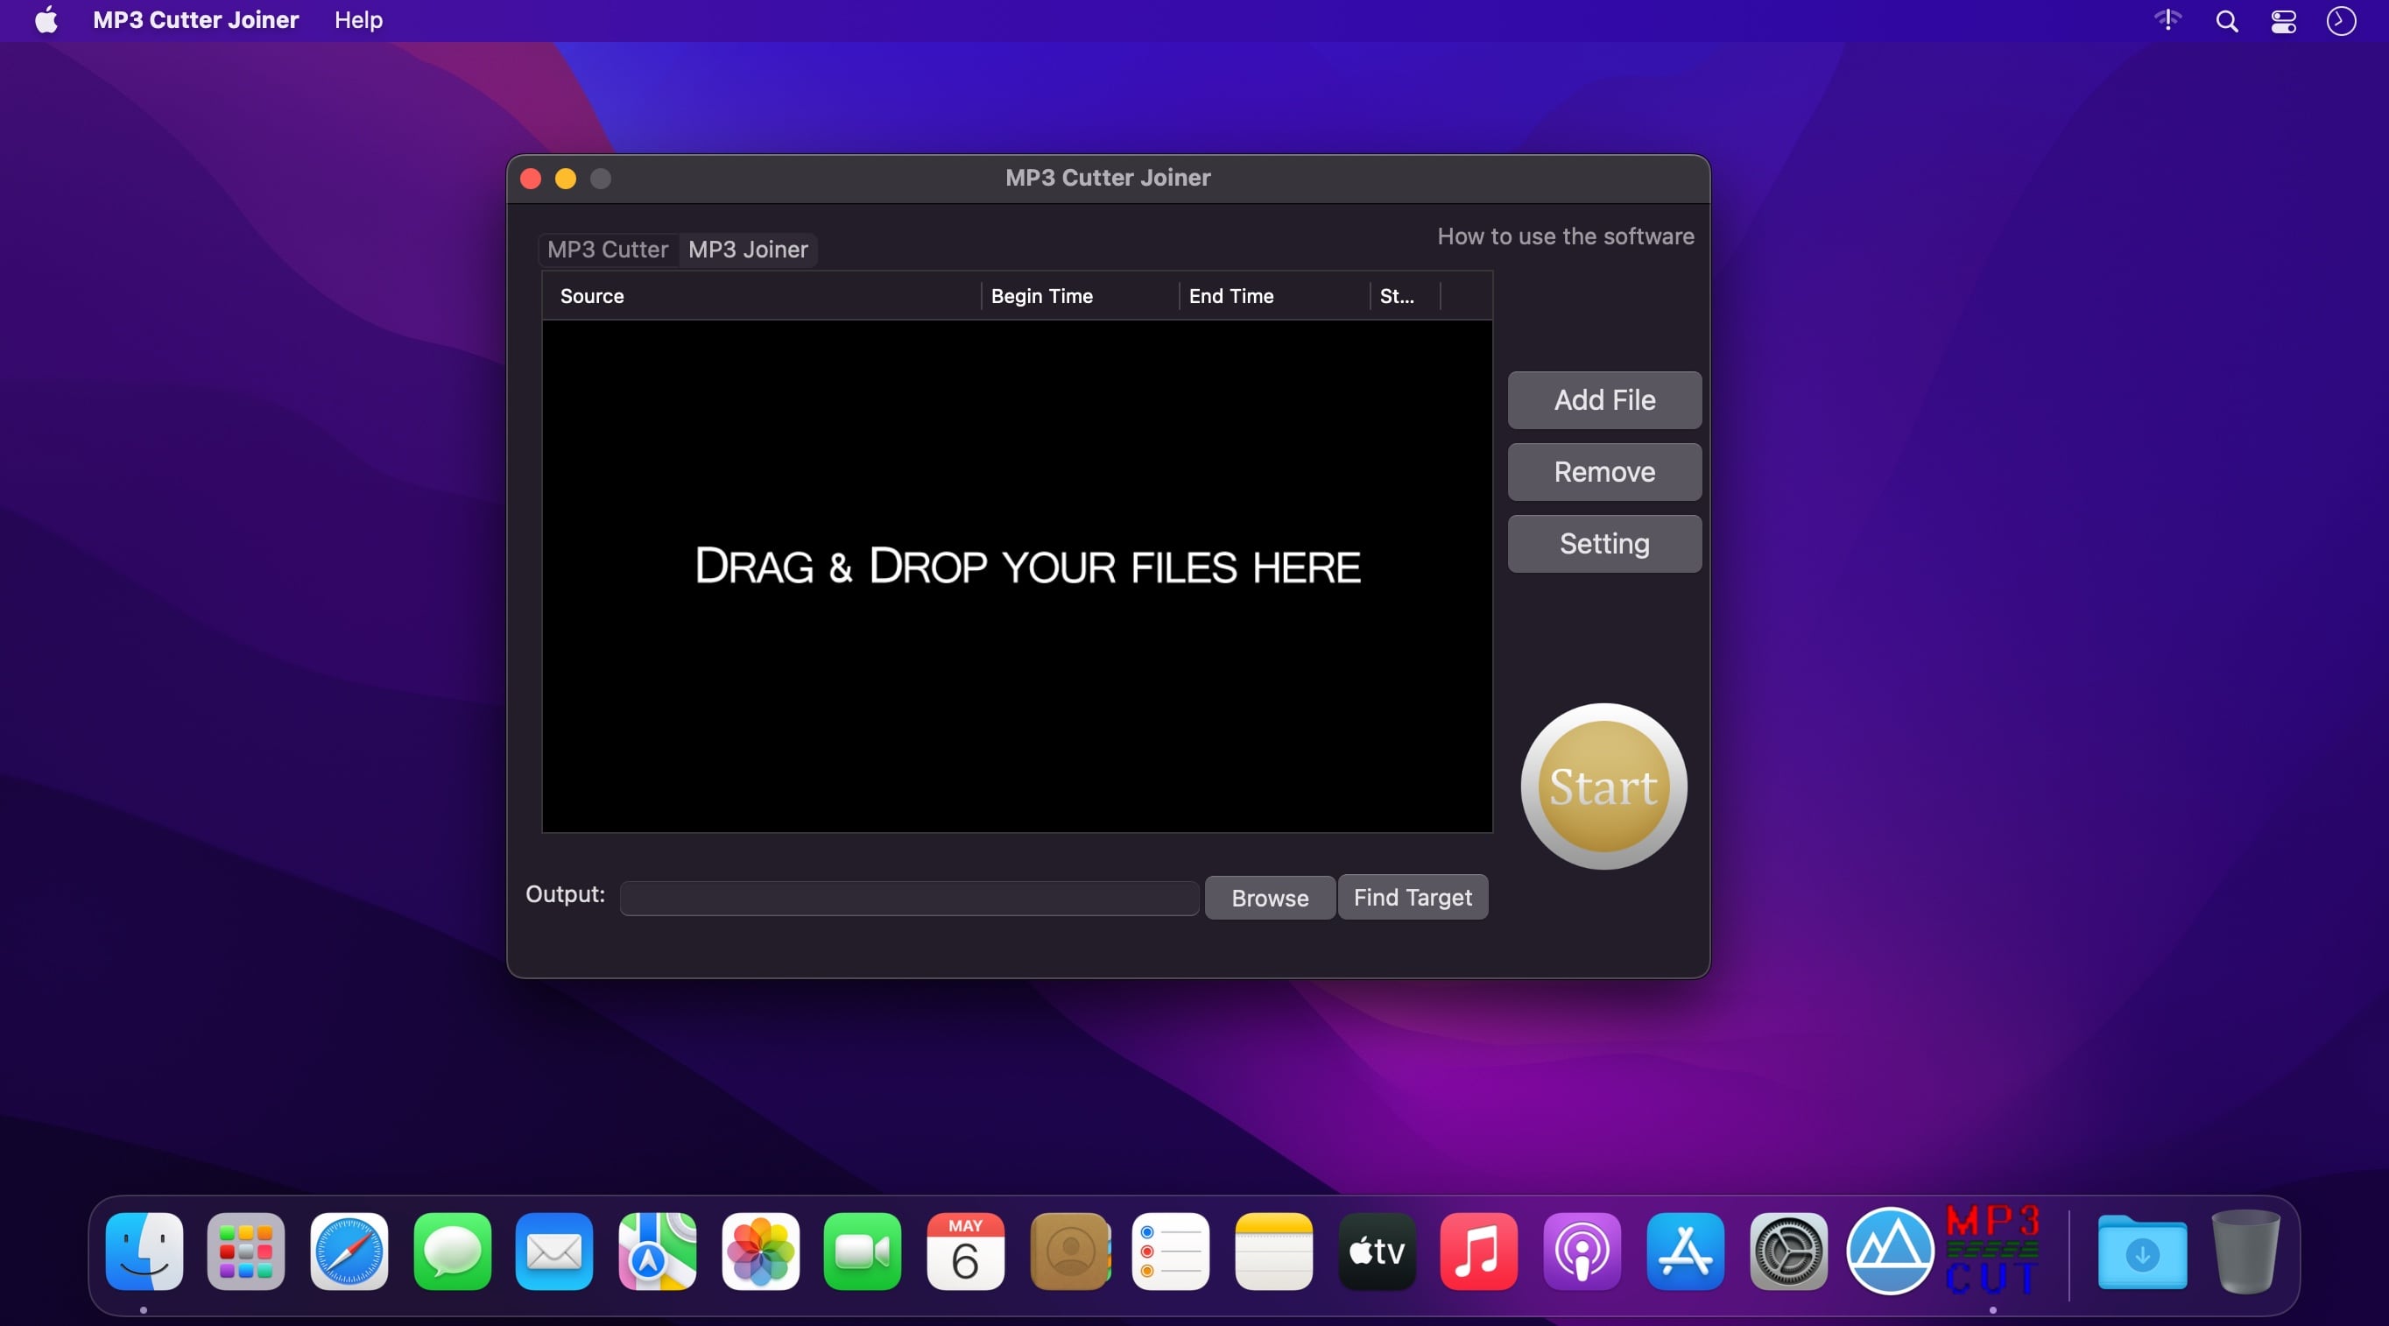Viewport: 2389px width, 1326px height.
Task: Open MP3 Cutter app in dock
Action: (1992, 1250)
